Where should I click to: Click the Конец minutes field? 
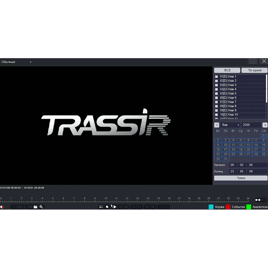241,172
